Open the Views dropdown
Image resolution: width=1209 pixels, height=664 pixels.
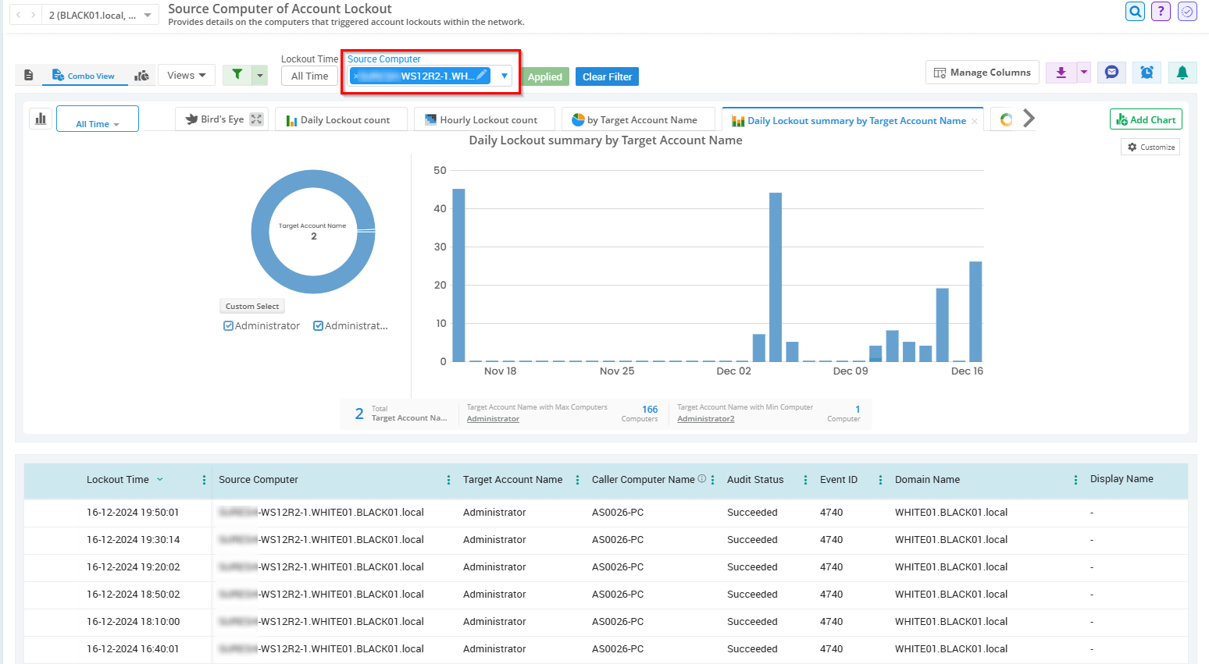click(187, 76)
